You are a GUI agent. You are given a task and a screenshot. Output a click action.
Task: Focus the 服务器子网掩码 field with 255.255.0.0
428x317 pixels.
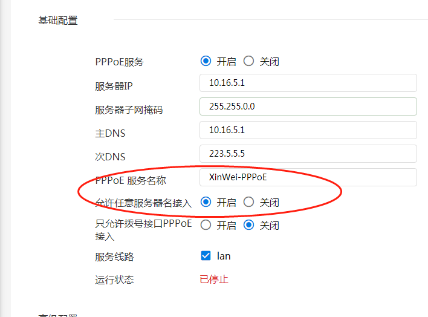pos(308,106)
